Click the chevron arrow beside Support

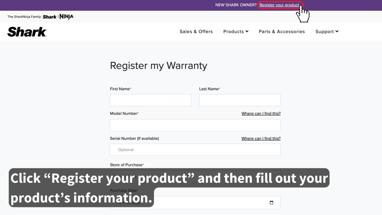click(x=337, y=31)
